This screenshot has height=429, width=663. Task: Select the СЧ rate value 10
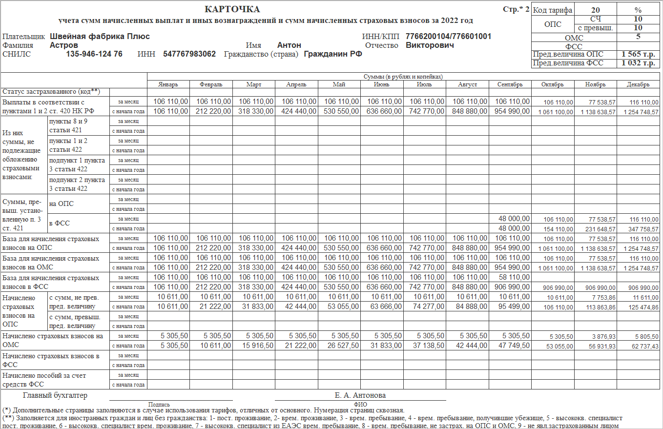[638, 19]
